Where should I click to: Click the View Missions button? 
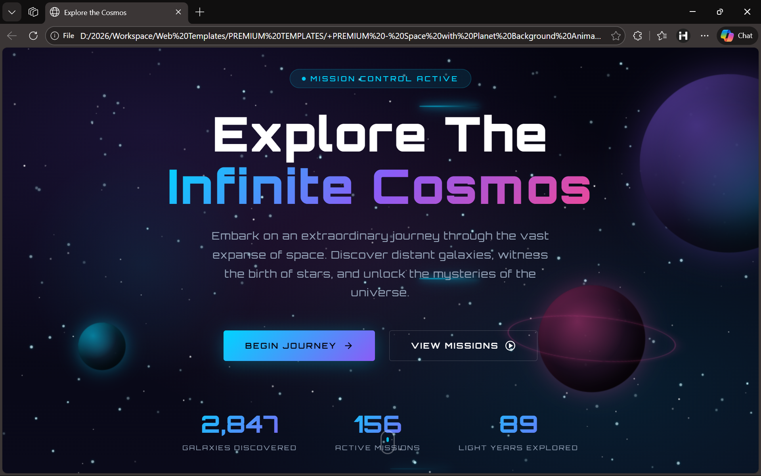point(463,345)
